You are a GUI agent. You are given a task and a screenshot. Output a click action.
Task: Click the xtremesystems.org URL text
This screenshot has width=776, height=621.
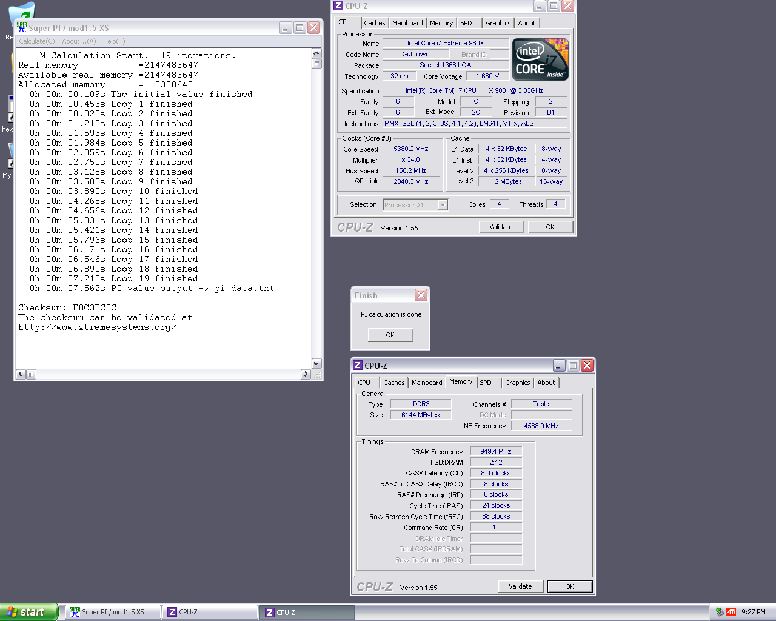[x=98, y=327]
